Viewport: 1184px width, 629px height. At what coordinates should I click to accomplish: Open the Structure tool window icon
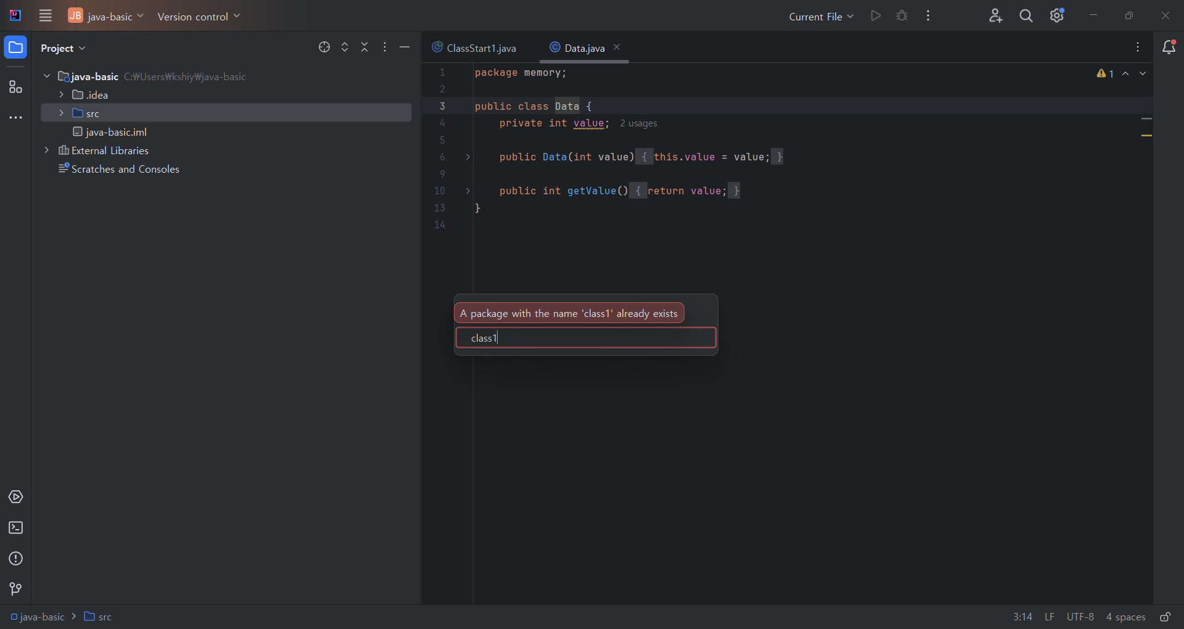coord(15,87)
